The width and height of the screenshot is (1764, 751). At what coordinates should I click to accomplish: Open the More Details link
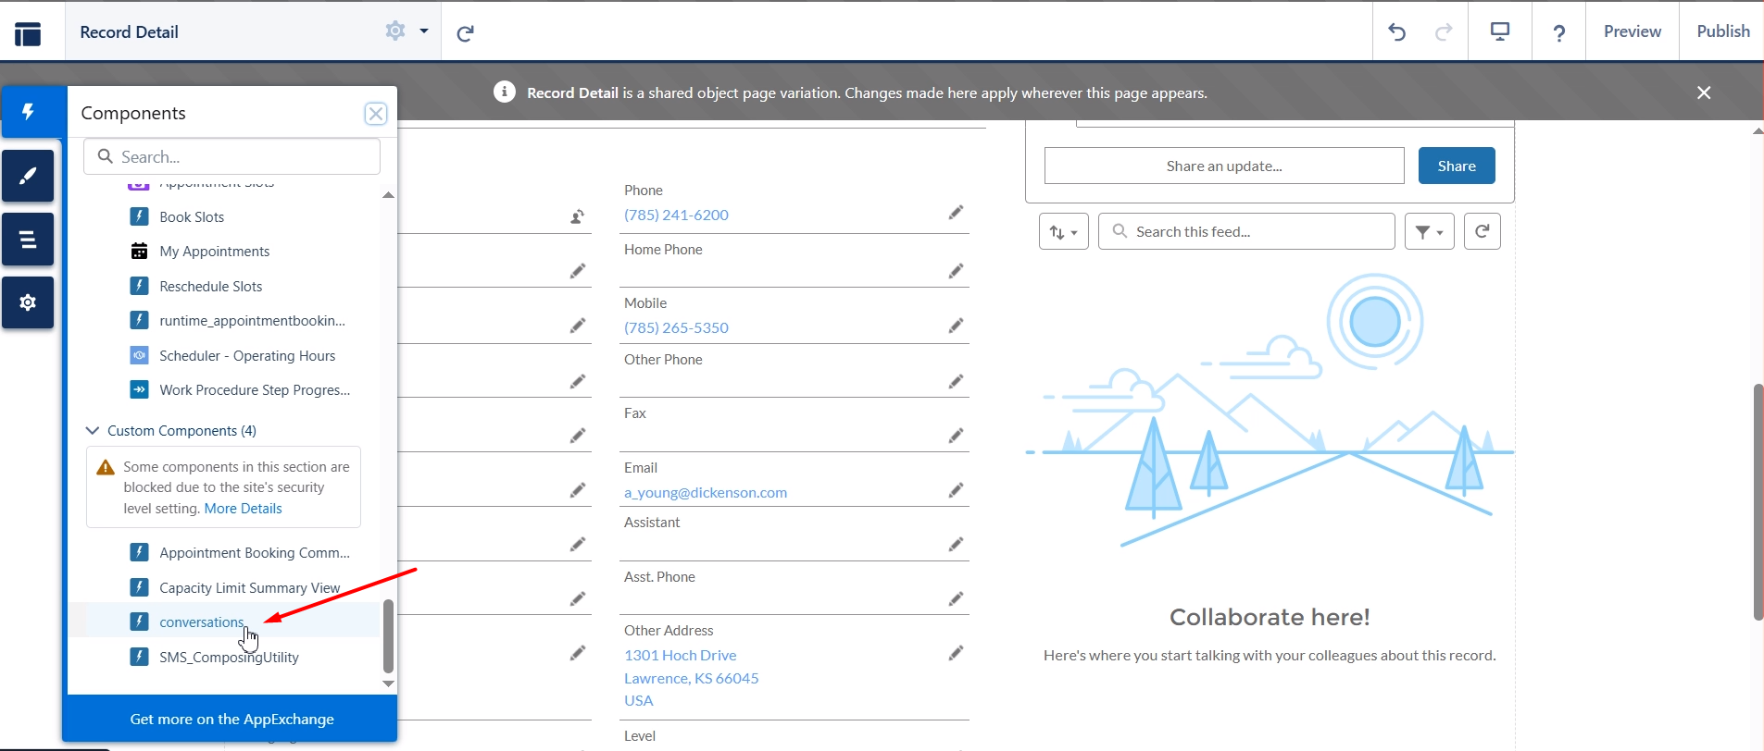(243, 509)
